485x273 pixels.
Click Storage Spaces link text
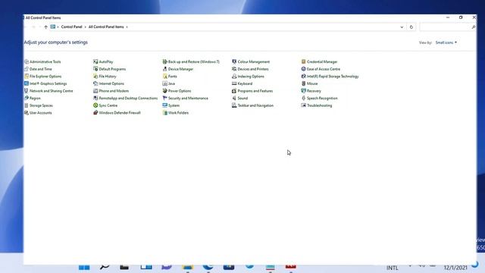[41, 105]
